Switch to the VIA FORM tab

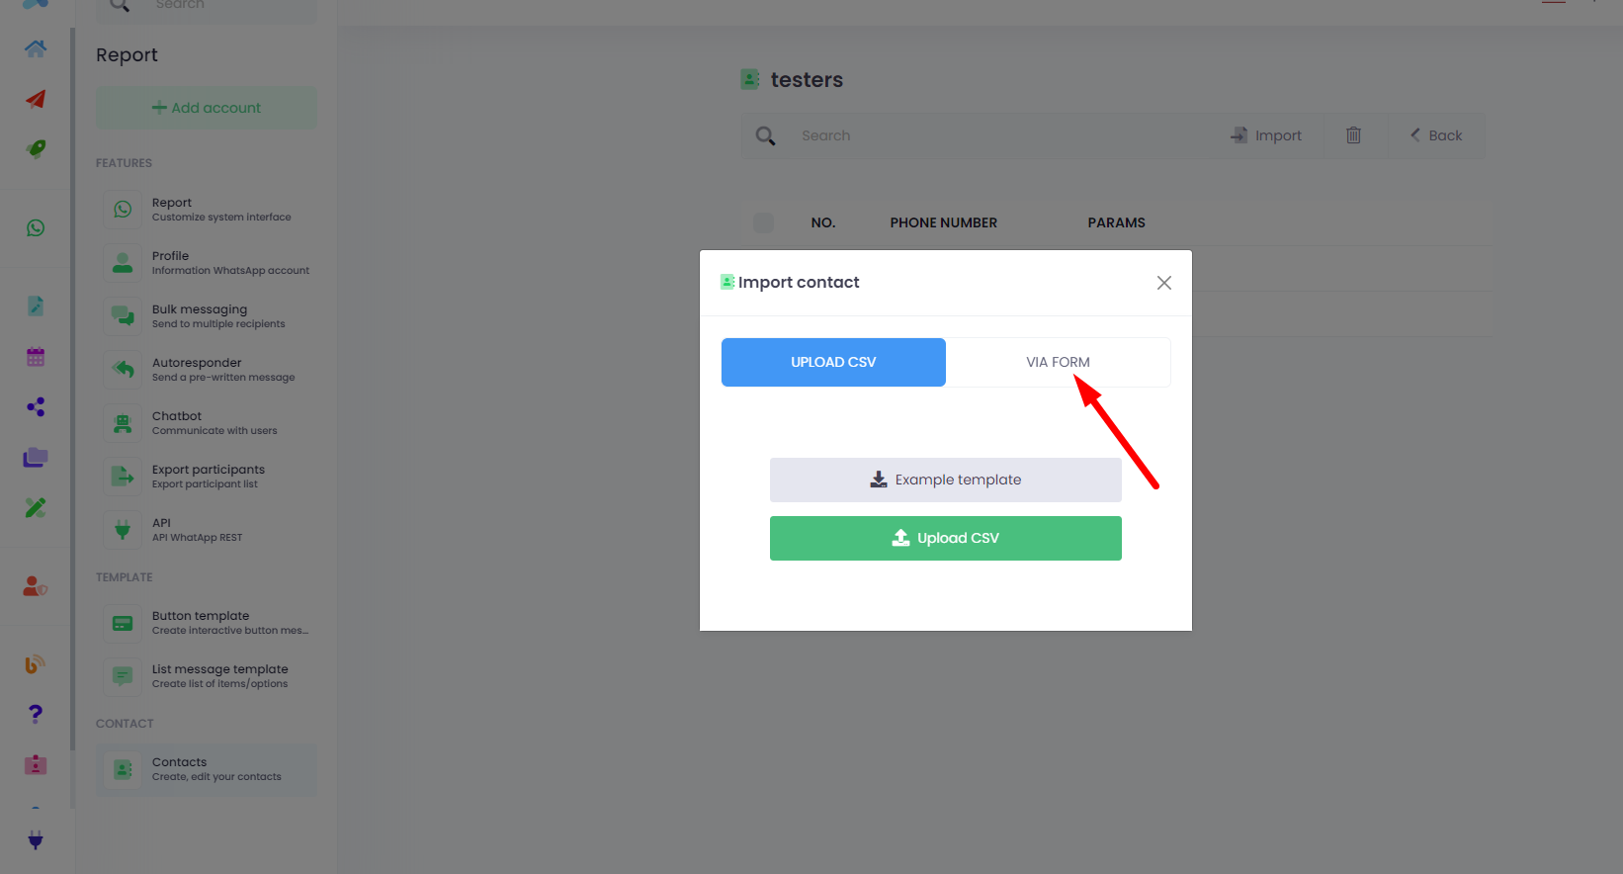(x=1058, y=362)
